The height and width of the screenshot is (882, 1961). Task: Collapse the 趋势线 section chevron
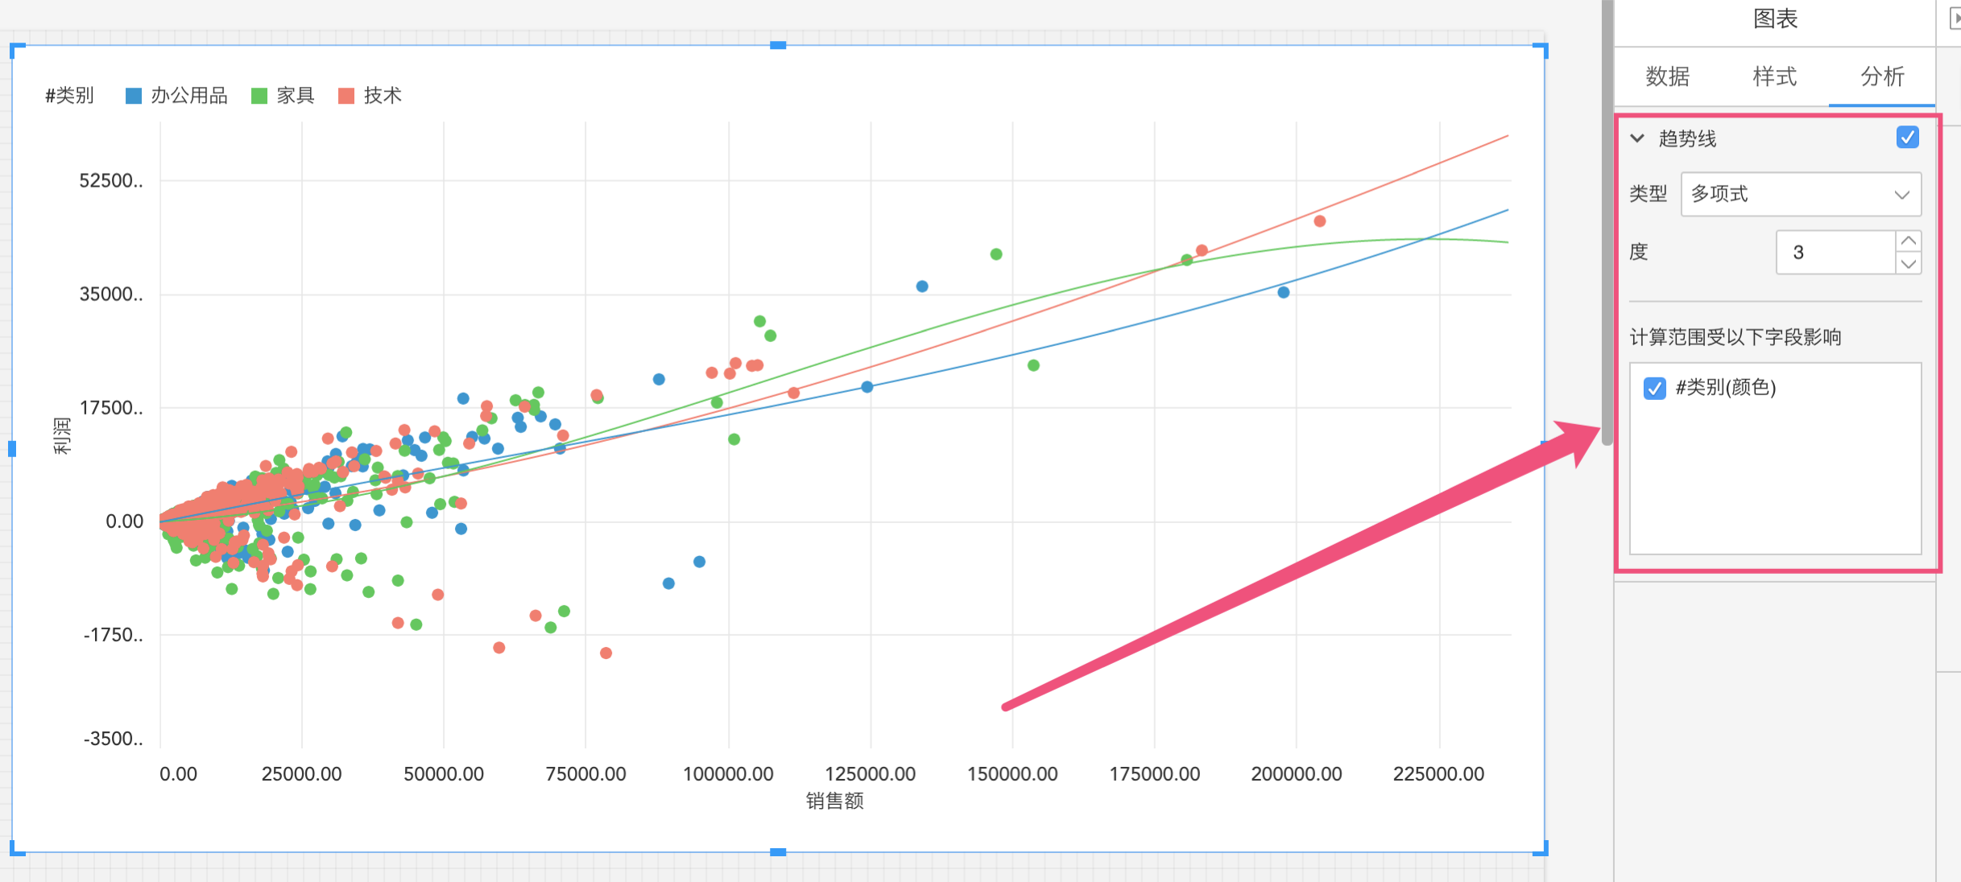point(1637,138)
